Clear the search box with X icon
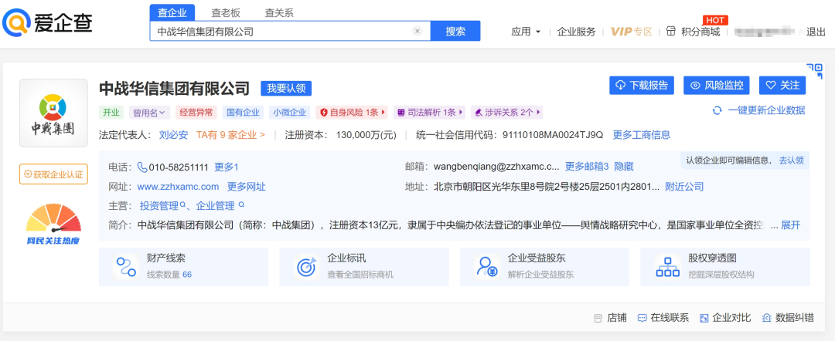Viewport: 835px width, 341px height. click(417, 32)
